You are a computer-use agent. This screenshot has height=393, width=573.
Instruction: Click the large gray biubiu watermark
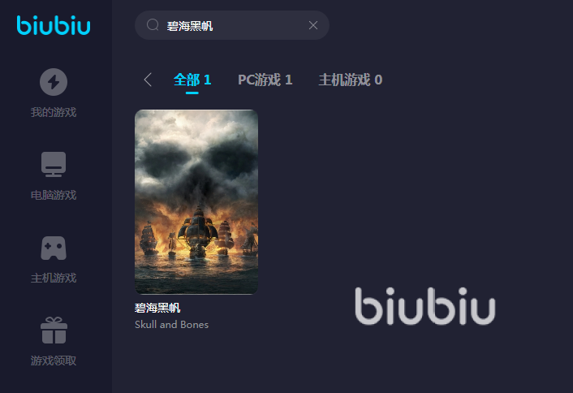(425, 306)
